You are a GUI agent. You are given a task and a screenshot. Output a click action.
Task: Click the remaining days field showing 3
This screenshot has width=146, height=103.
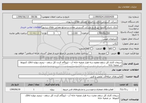(54, 33)
